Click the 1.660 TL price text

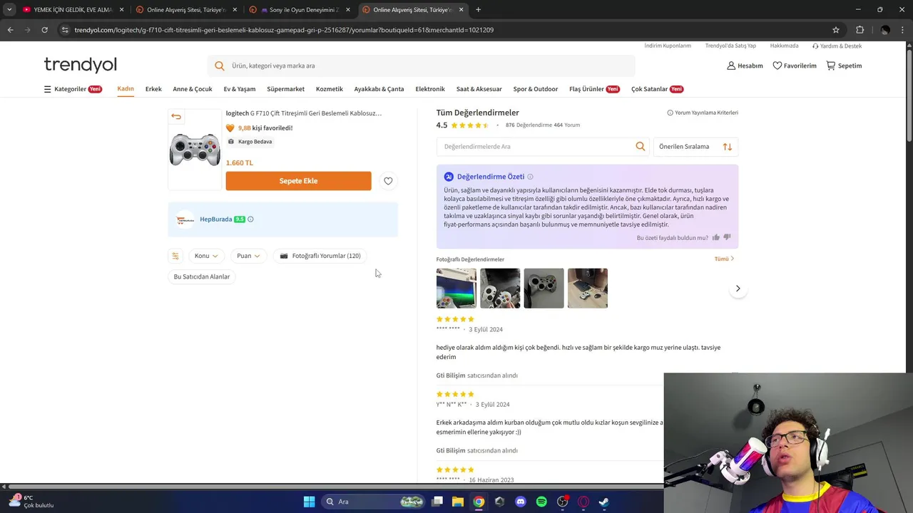(240, 163)
